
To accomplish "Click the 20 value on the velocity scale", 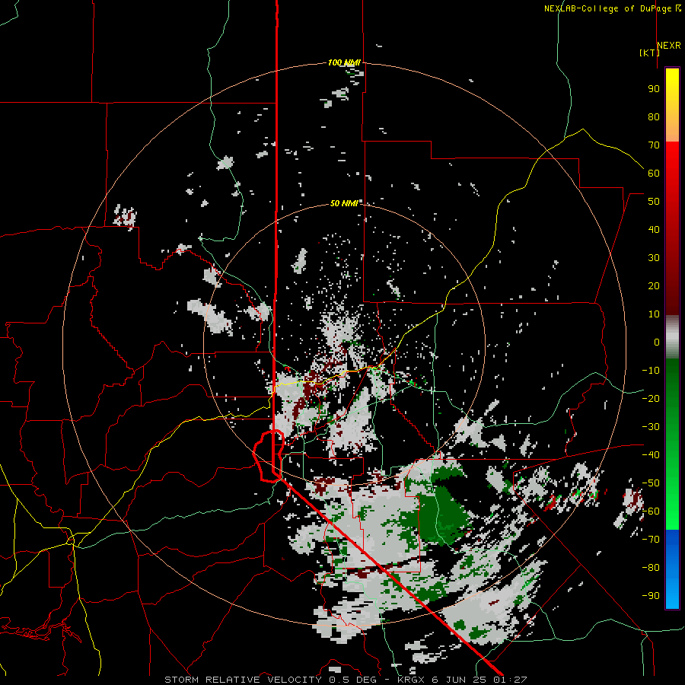I will pyautogui.click(x=654, y=286).
